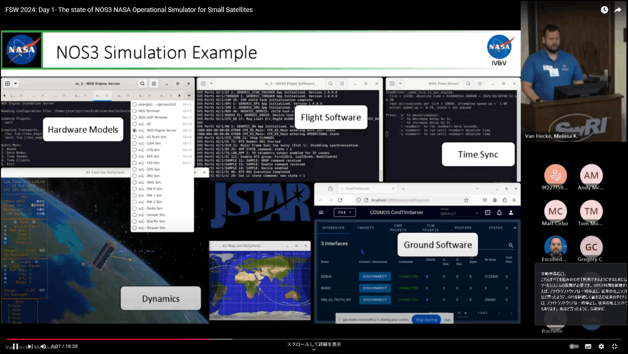Switch to the TARGETS tab
This screenshot has width=628, height=354.
coord(366,228)
